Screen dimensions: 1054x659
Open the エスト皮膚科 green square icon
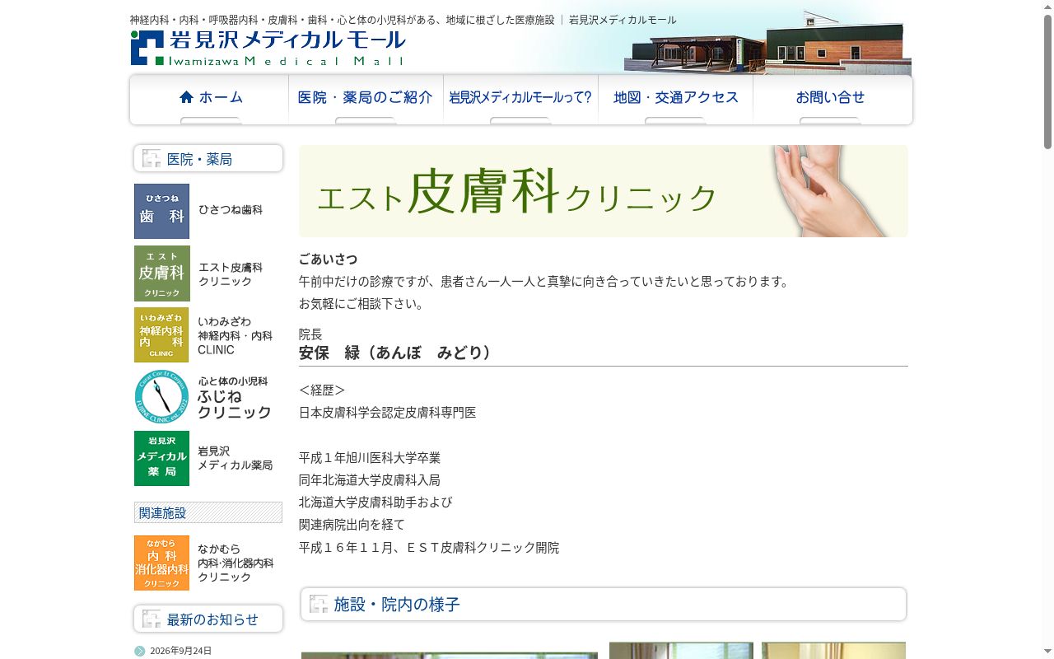(161, 273)
